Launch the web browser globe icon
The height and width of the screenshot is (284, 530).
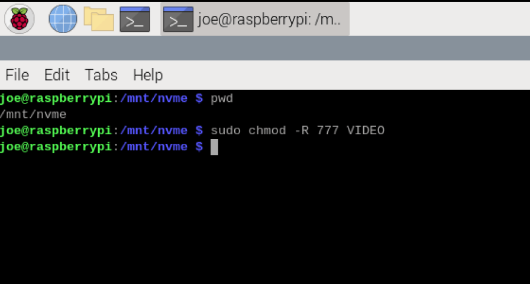point(63,19)
